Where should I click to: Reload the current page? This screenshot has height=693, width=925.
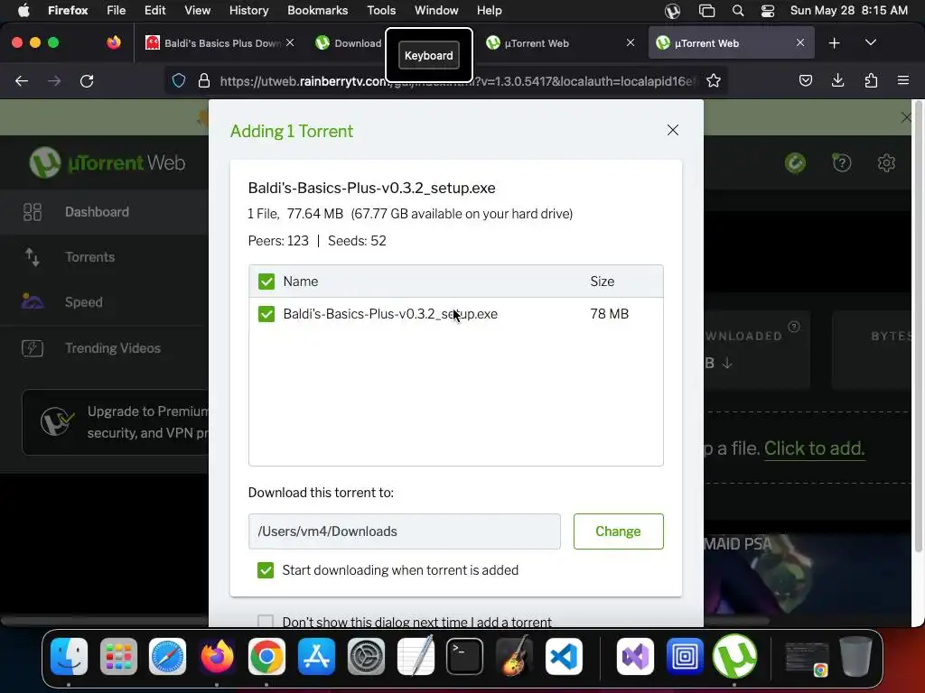(x=87, y=80)
